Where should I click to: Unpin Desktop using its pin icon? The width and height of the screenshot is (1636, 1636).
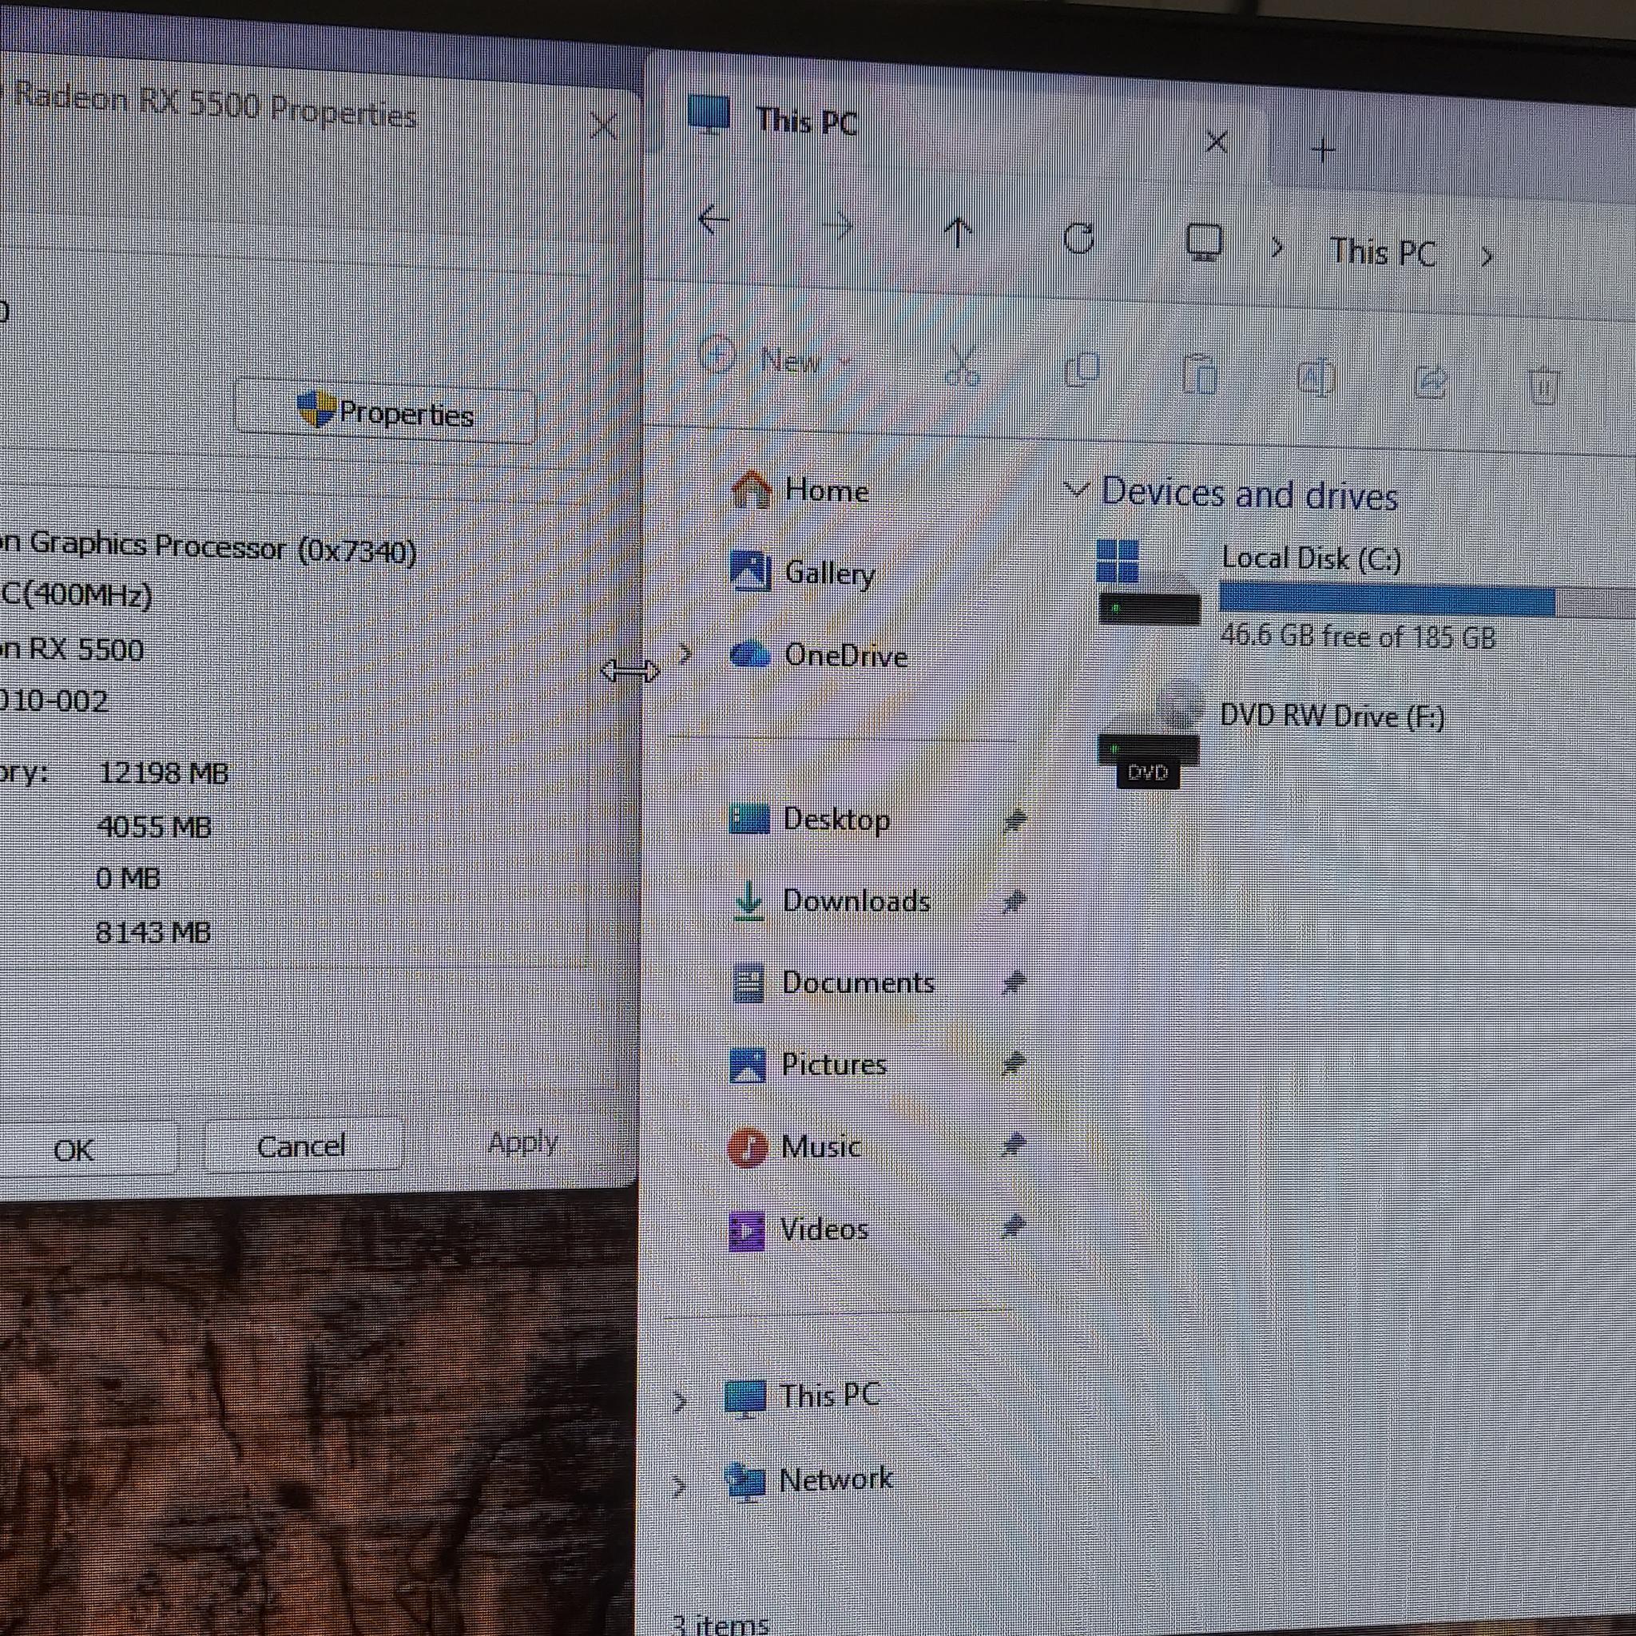pyautogui.click(x=1015, y=820)
